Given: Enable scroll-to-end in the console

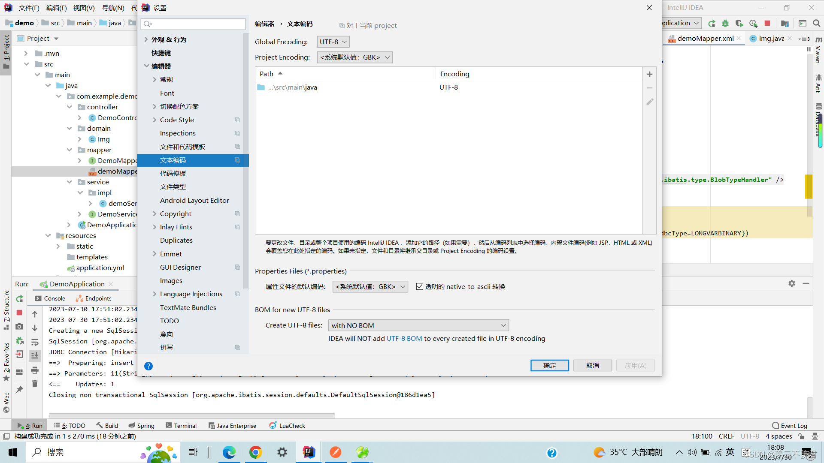Looking at the screenshot, I should tap(35, 355).
